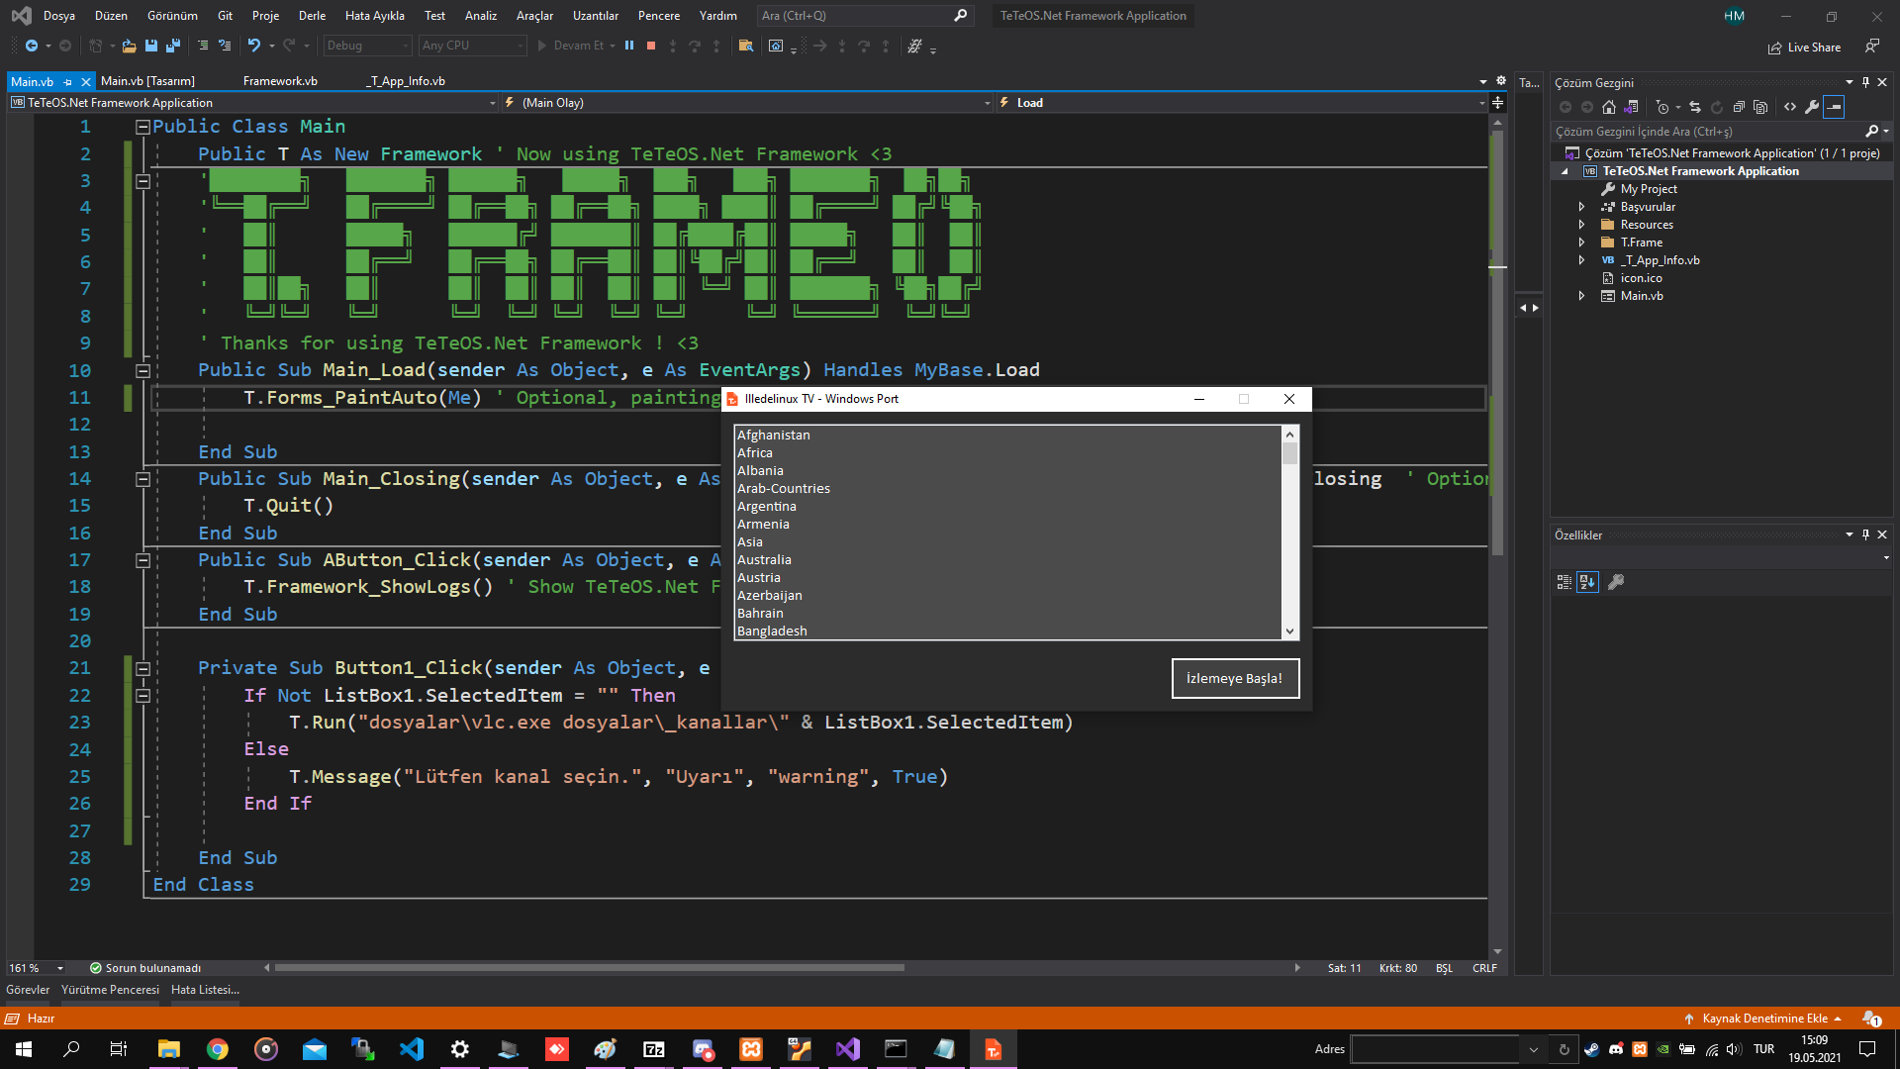The width and height of the screenshot is (1900, 1069).
Task: Click Categorized icon in Özellikler panel
Action: point(1565,582)
